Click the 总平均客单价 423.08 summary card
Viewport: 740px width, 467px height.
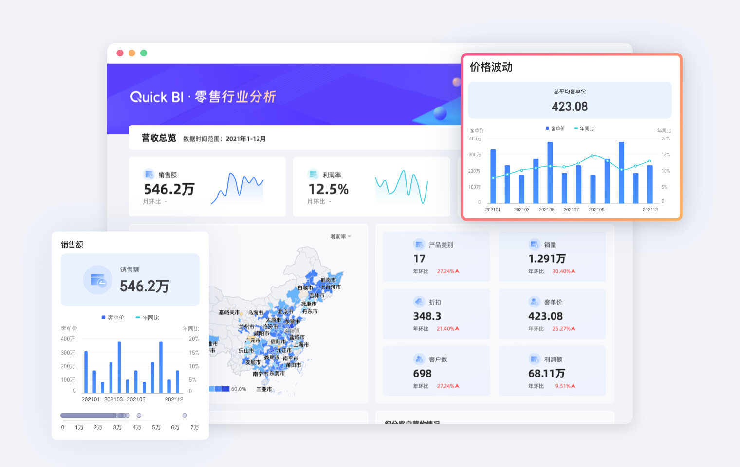click(x=570, y=100)
